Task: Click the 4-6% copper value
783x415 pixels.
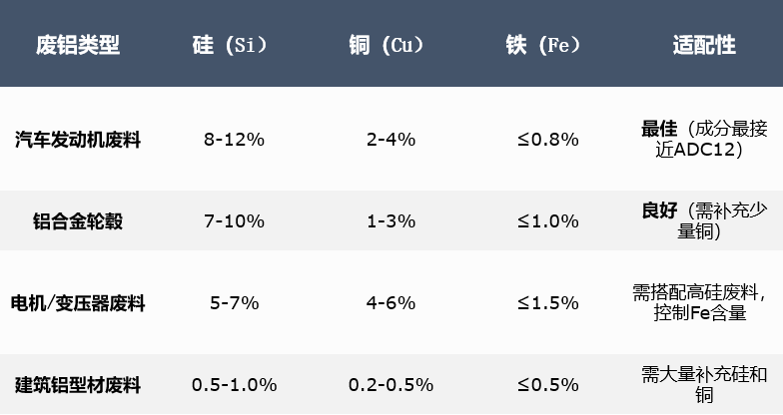Action: click(x=391, y=303)
